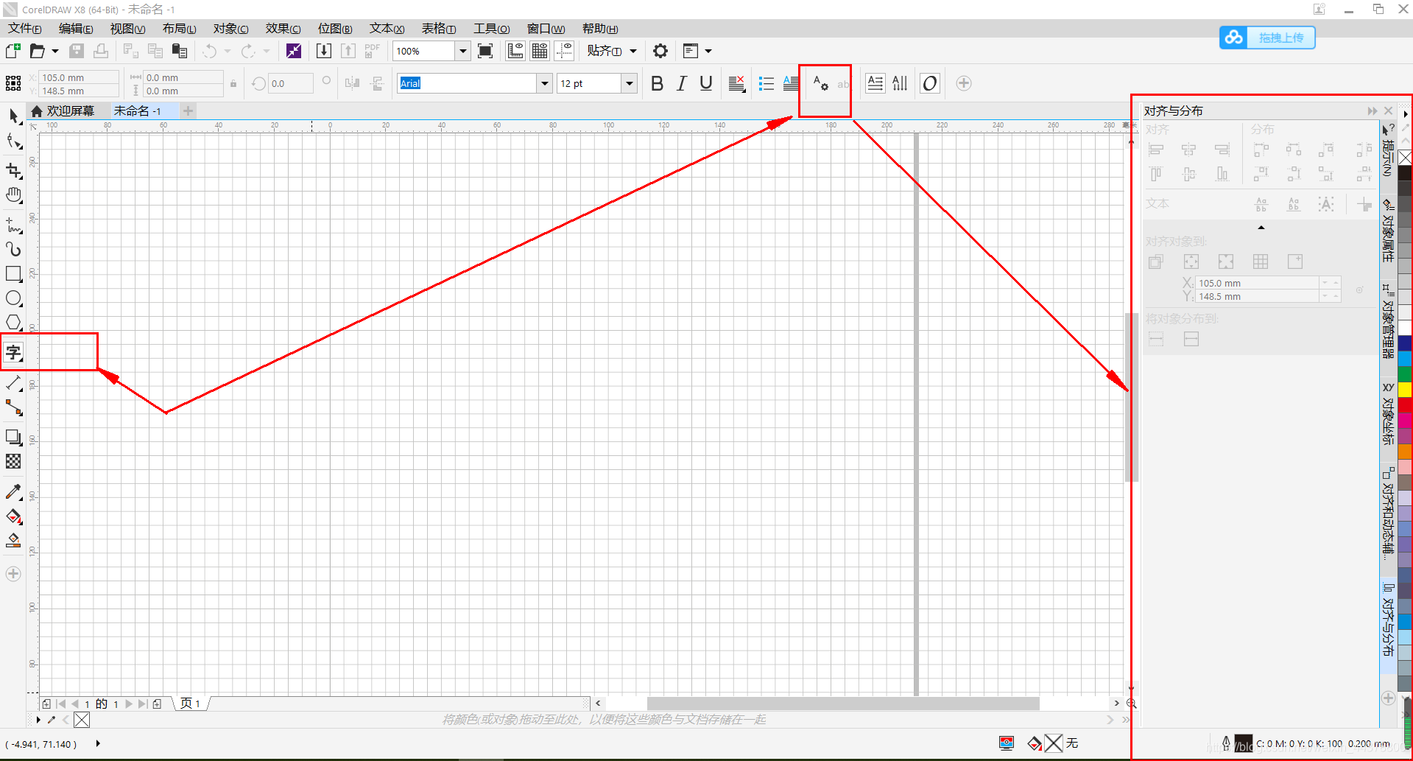
Task: Toggle show grid button
Action: click(540, 51)
